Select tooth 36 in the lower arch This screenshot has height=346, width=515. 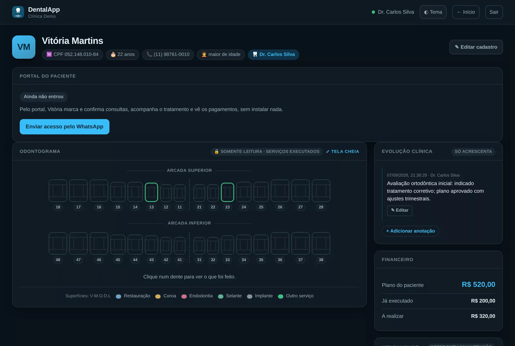280,243
